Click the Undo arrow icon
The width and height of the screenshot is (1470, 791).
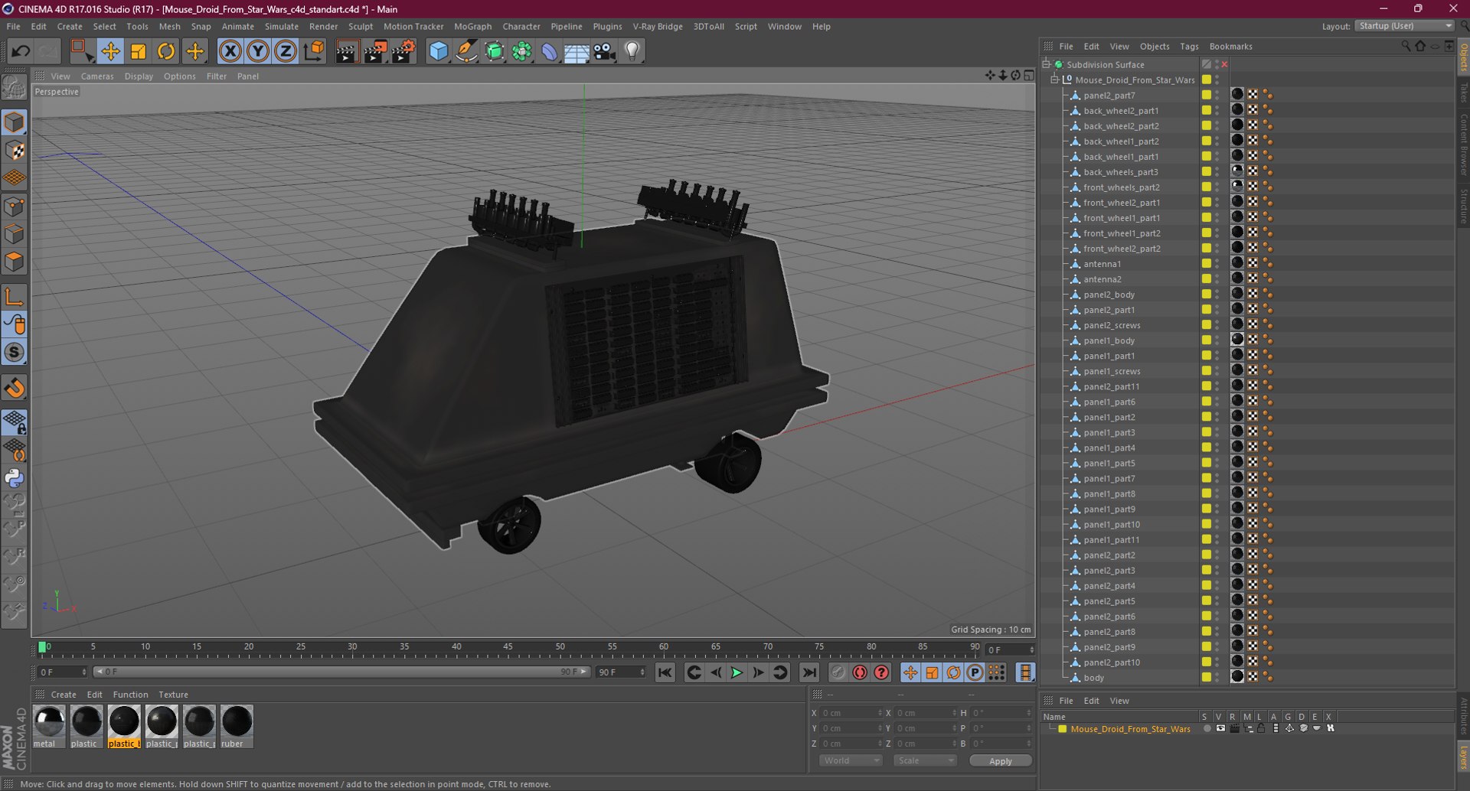click(21, 51)
